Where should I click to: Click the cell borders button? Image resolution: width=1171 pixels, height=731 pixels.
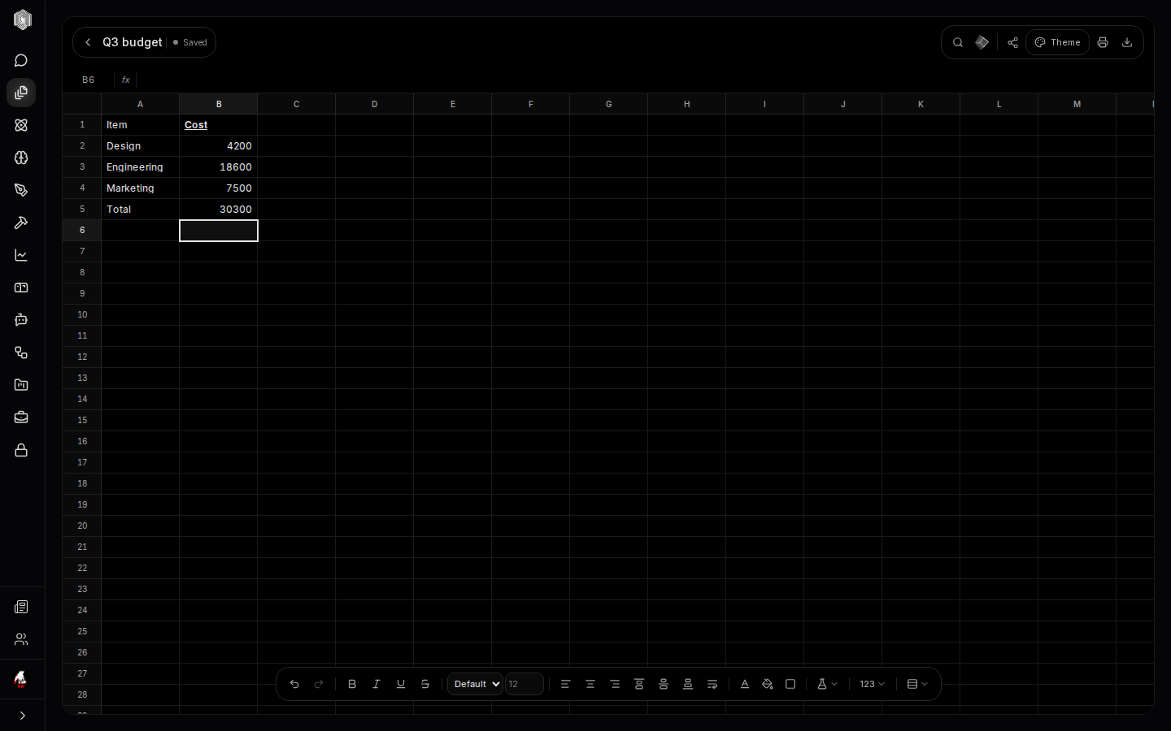pos(790,685)
